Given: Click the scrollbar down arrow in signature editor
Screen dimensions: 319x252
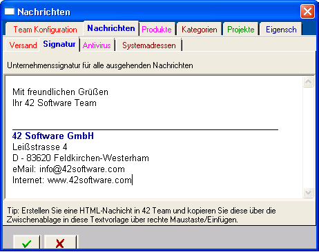Looking at the screenshot, I should tap(308, 192).
